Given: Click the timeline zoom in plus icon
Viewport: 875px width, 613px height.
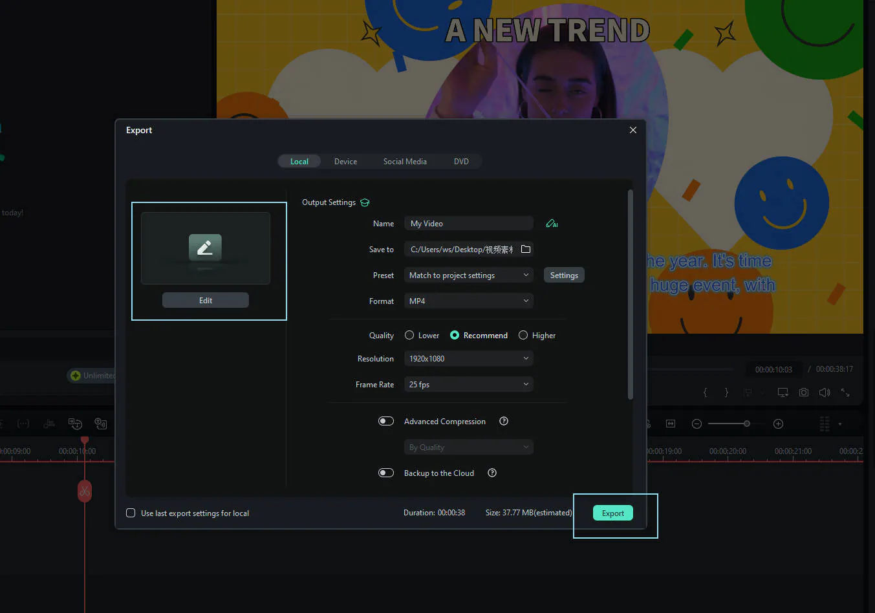Looking at the screenshot, I should click(x=779, y=424).
